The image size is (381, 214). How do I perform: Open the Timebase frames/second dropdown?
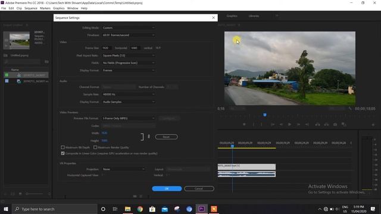pyautogui.click(x=129, y=35)
